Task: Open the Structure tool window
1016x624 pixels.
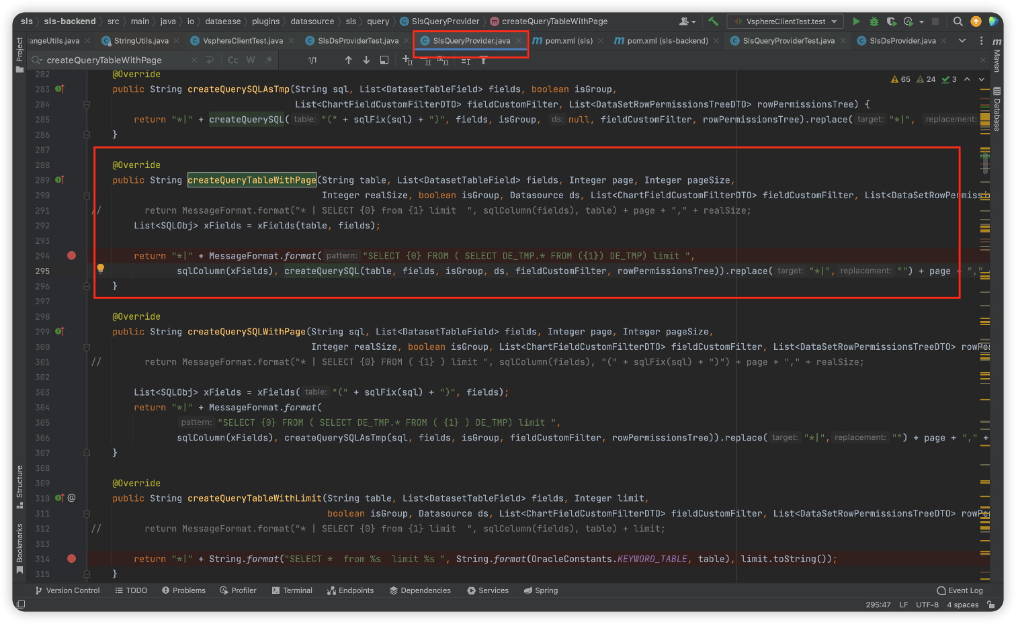Action: tap(19, 486)
